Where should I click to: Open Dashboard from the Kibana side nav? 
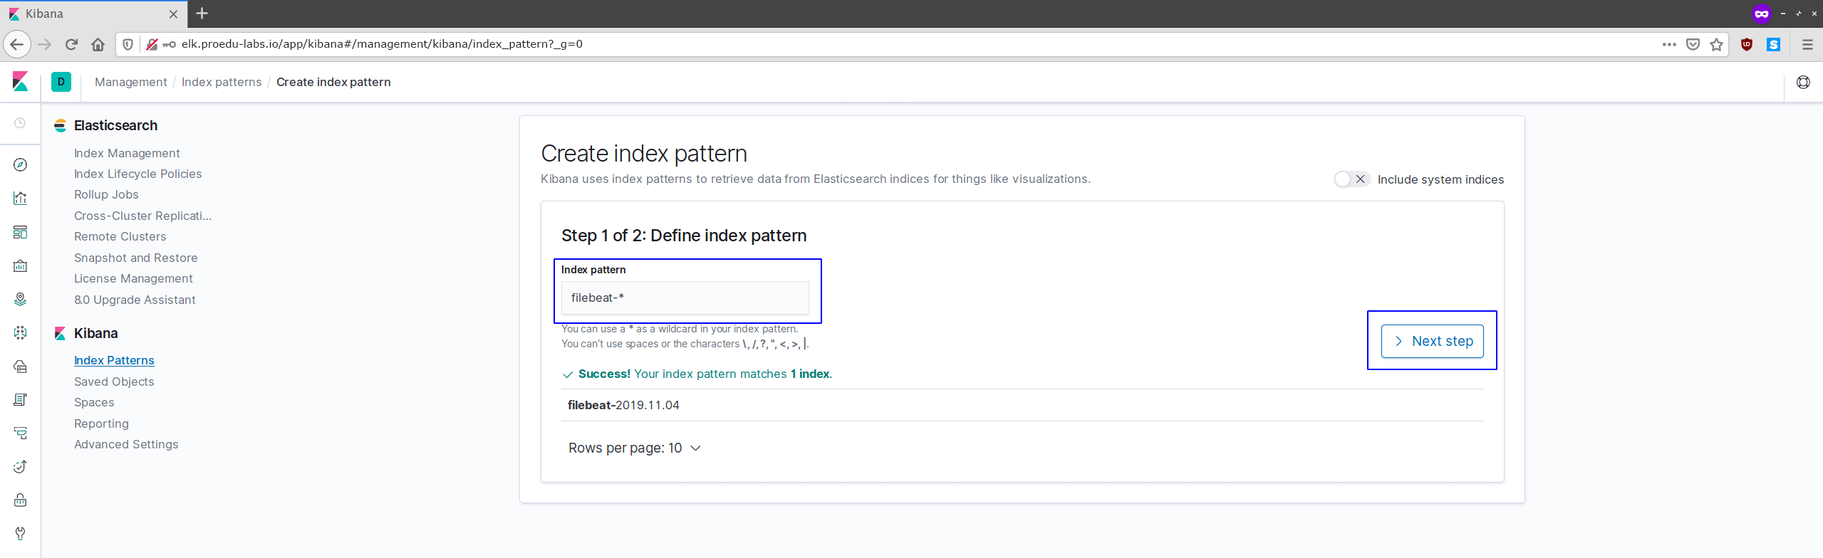pos(20,232)
